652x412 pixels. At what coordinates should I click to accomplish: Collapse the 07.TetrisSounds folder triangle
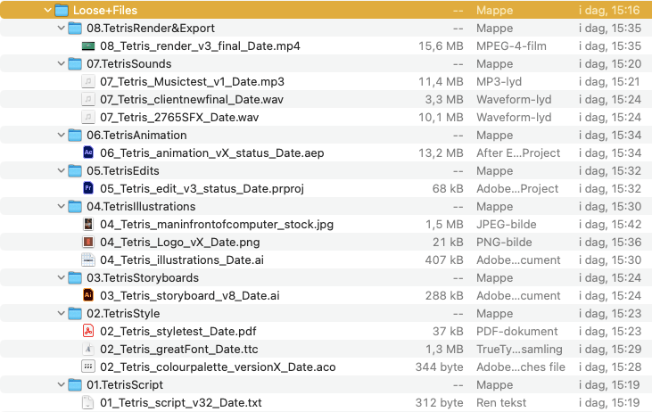tap(61, 63)
